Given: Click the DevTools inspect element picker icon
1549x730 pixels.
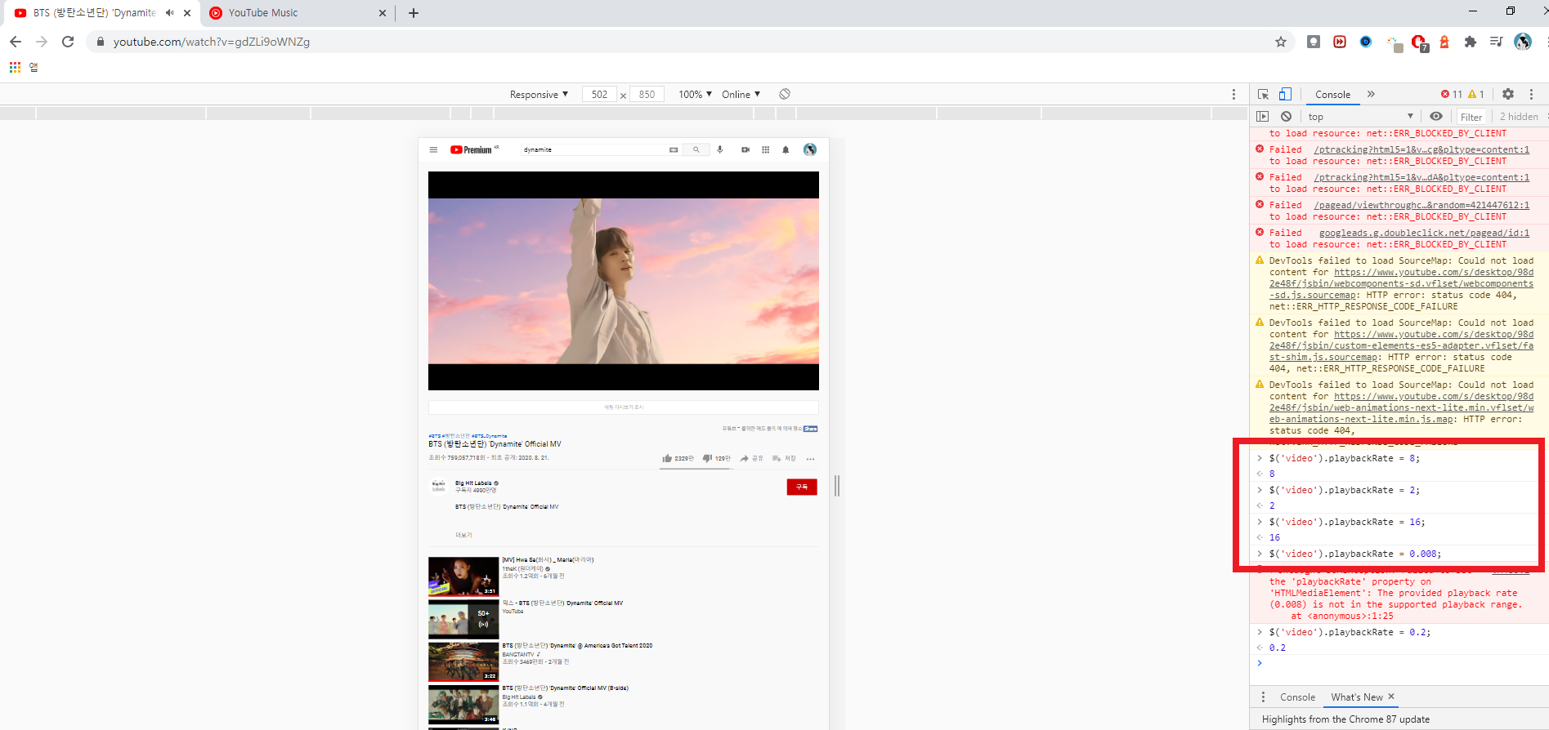Looking at the screenshot, I should coord(1263,94).
